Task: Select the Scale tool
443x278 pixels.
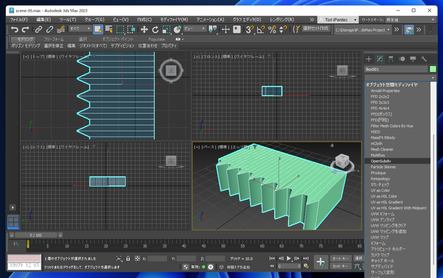Action: [x=167, y=29]
